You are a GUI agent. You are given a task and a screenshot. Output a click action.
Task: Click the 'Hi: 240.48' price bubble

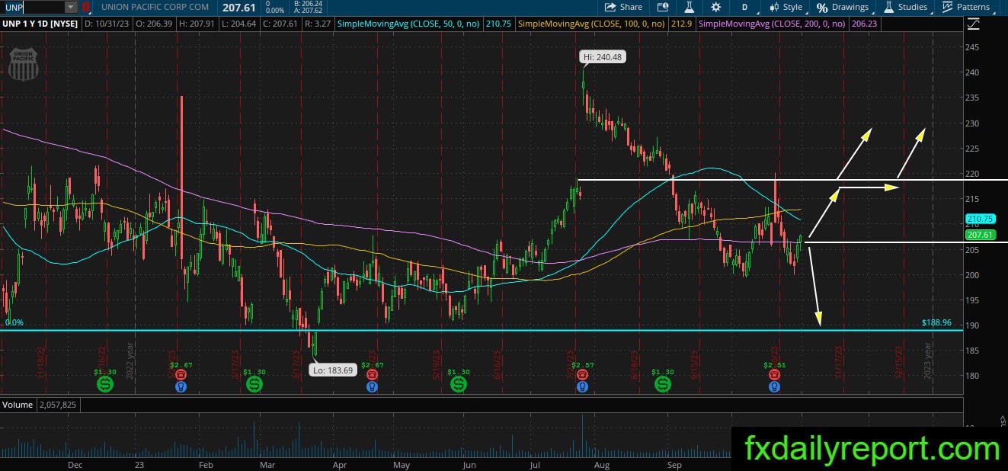(603, 57)
